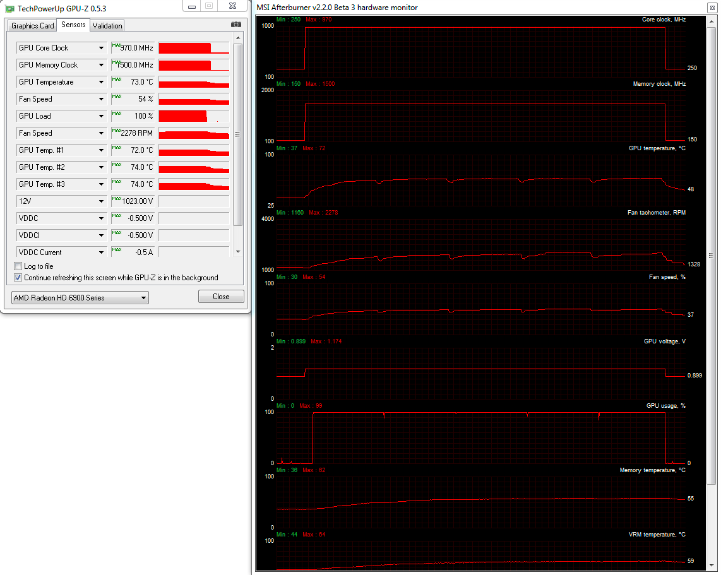Screen dimensions: 721x575
Task: Click the GPU Temp. #2 74.0 °C value
Action: 133,167
